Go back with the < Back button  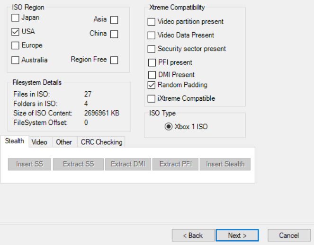(x=193, y=236)
